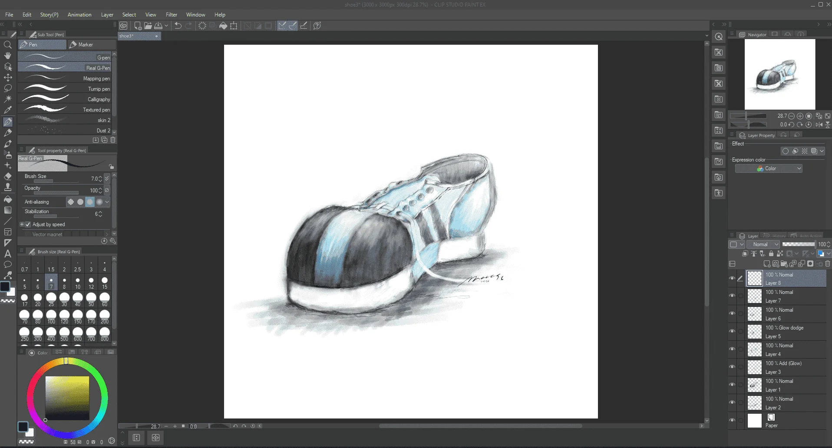Select the Calligraphy brush
832x448 pixels.
pyautogui.click(x=64, y=99)
